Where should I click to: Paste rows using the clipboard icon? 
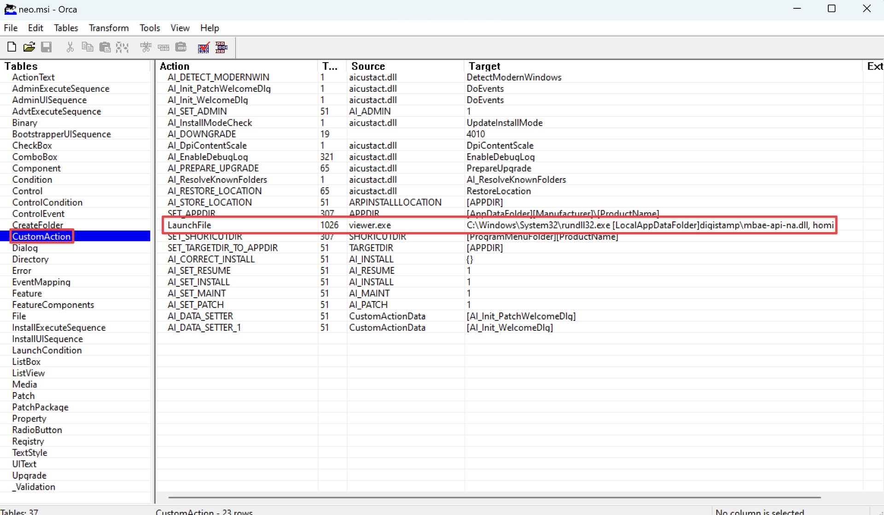pos(105,46)
